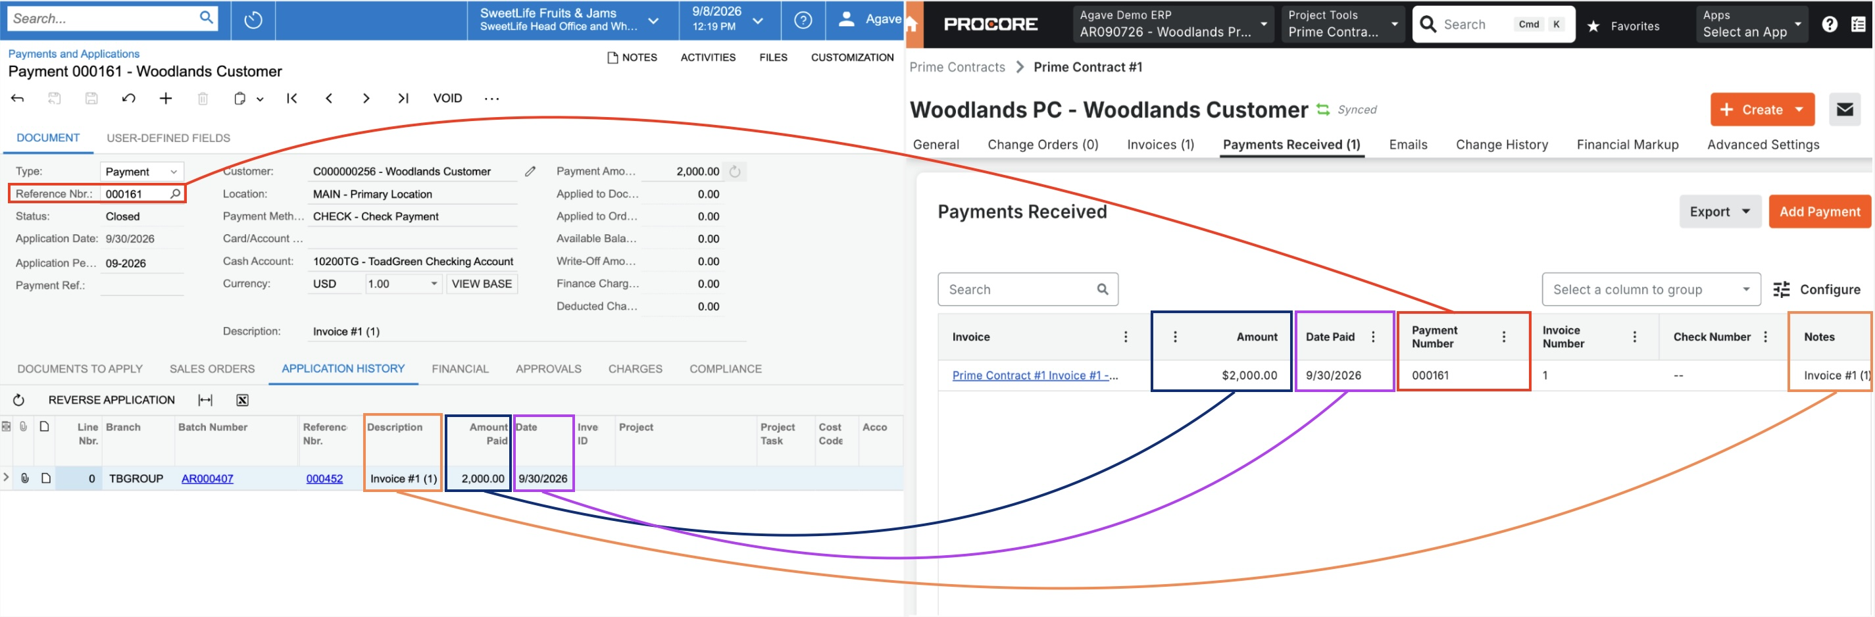Expand the TBGROUP row chevron

click(7, 478)
